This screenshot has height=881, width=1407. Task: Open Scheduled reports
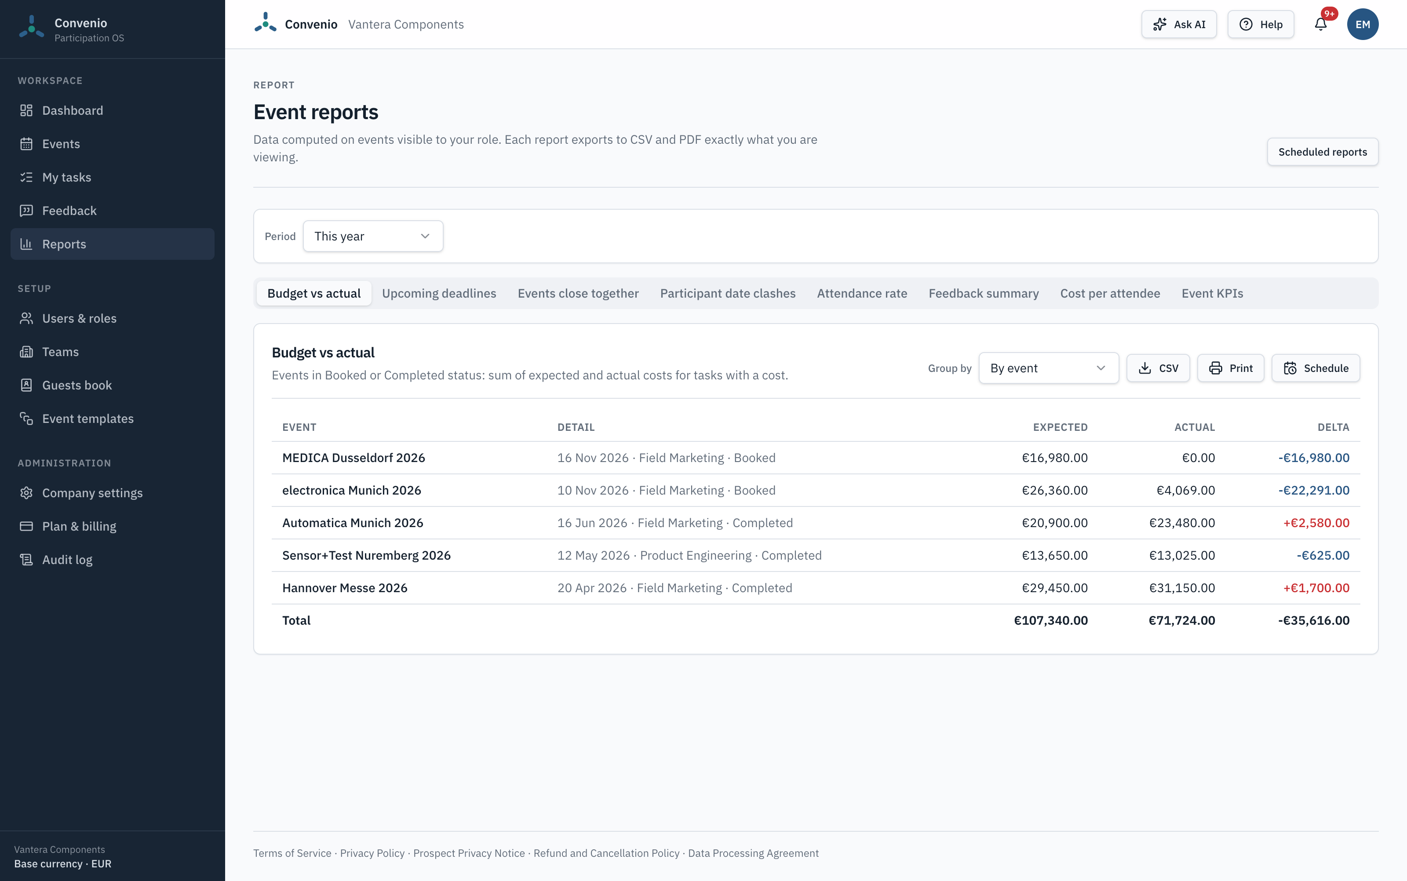(x=1323, y=152)
